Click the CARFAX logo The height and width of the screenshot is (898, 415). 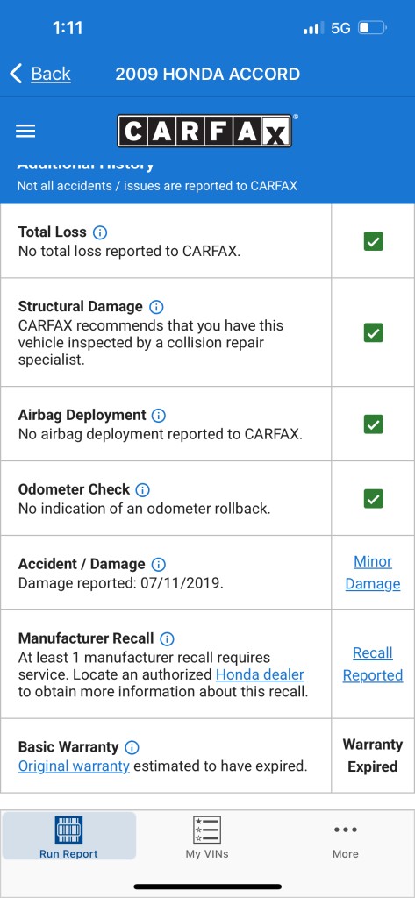tap(204, 132)
